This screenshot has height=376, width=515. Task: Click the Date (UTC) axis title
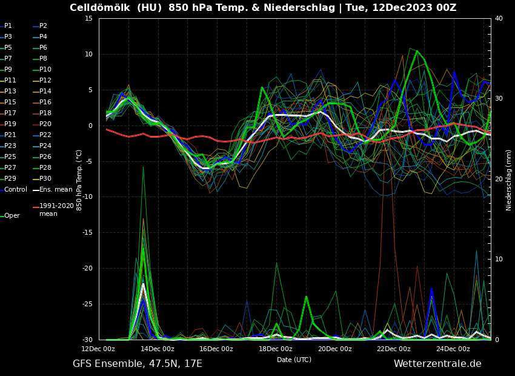[x=294, y=360]
